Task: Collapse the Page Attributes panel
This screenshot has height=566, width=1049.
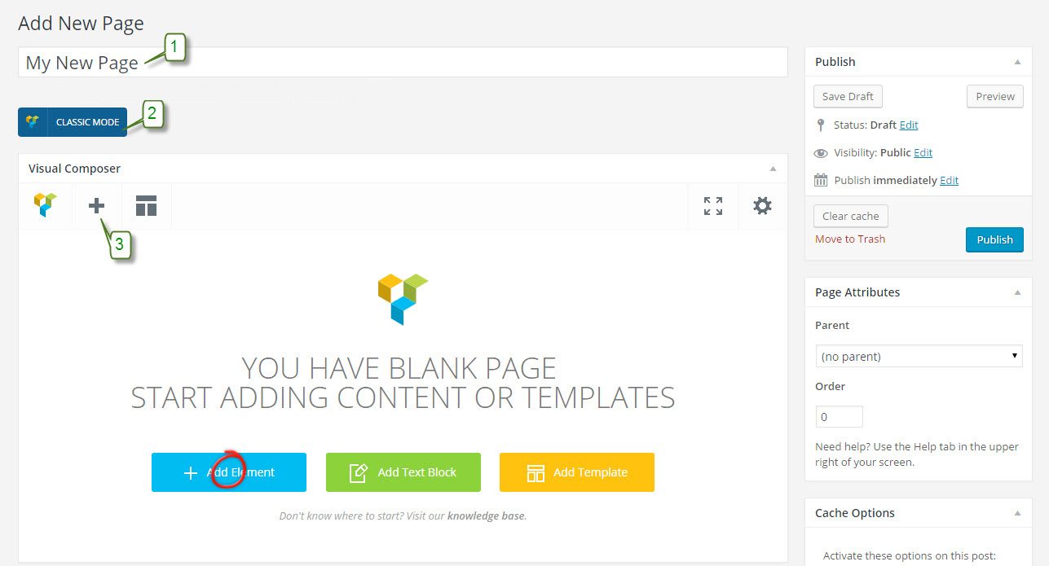Action: point(1017,292)
